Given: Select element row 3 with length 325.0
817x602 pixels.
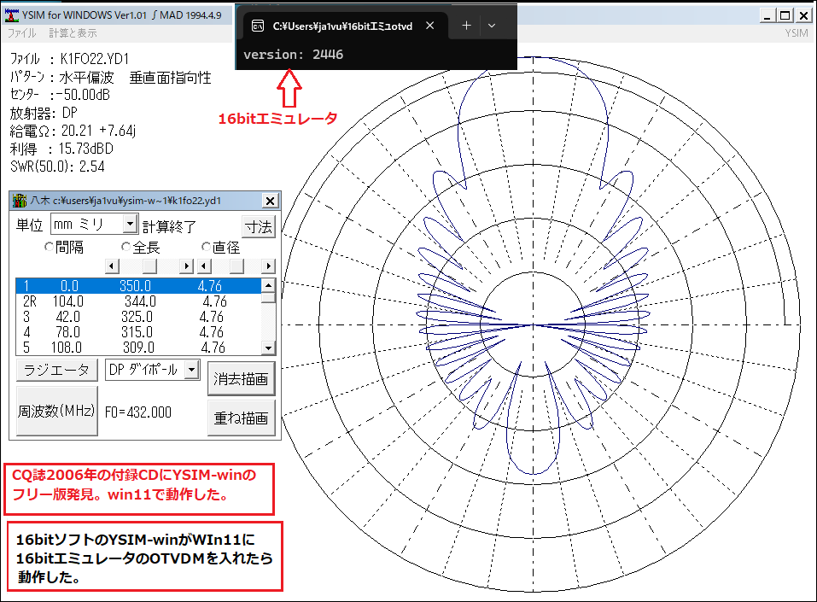Looking at the screenshot, I should click(x=138, y=317).
